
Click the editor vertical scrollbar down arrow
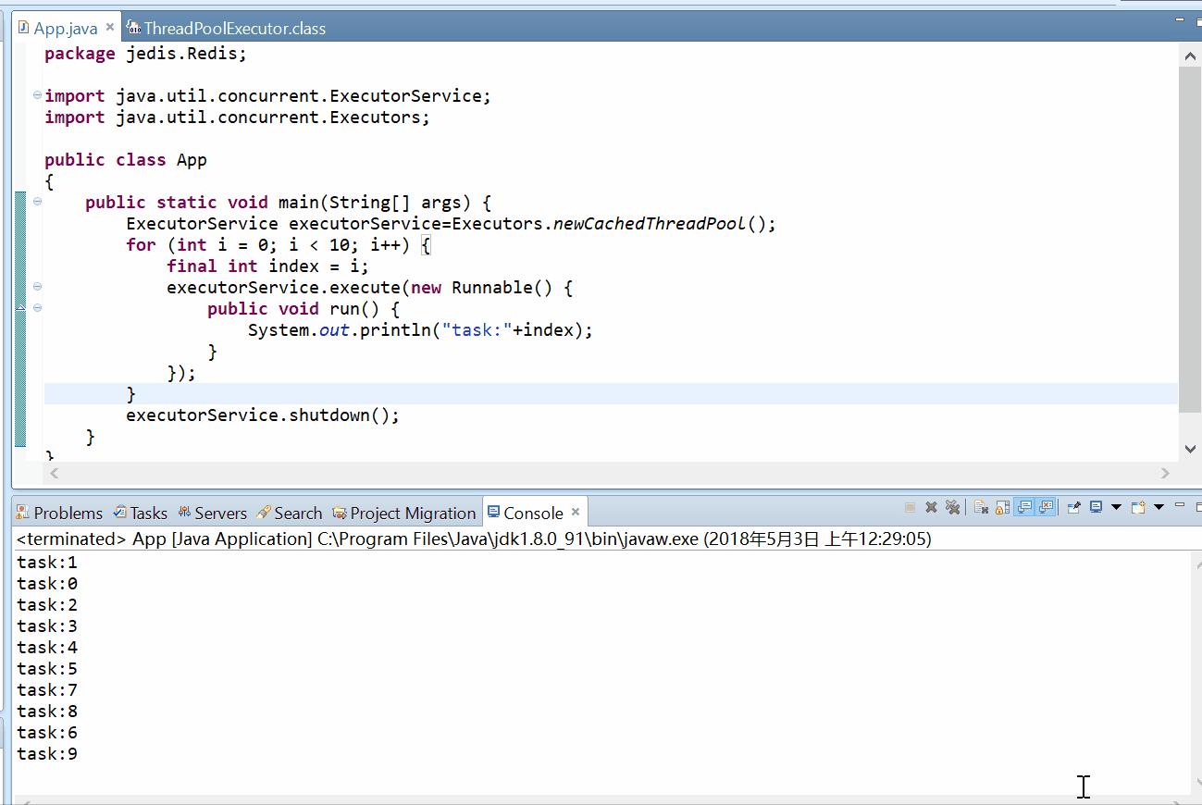[1191, 449]
